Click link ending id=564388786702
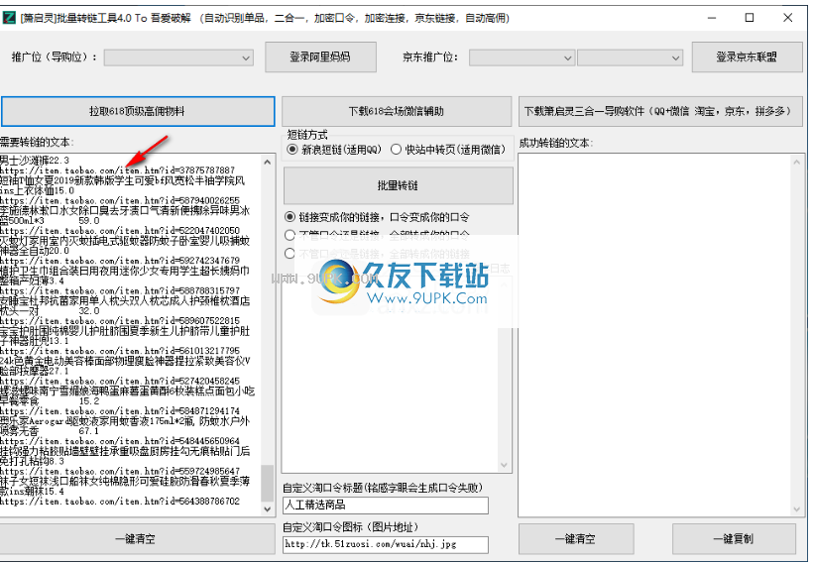Screen dimensions: 814x563 coord(120,502)
